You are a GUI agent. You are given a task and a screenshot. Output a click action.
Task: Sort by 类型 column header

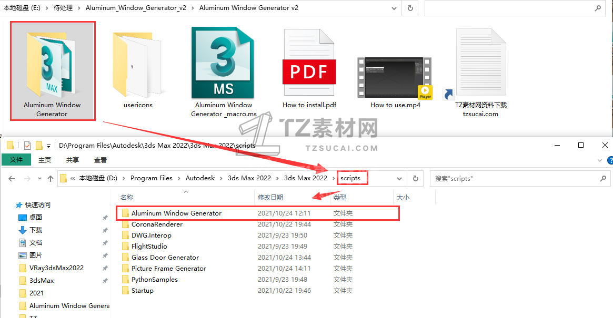(x=340, y=198)
